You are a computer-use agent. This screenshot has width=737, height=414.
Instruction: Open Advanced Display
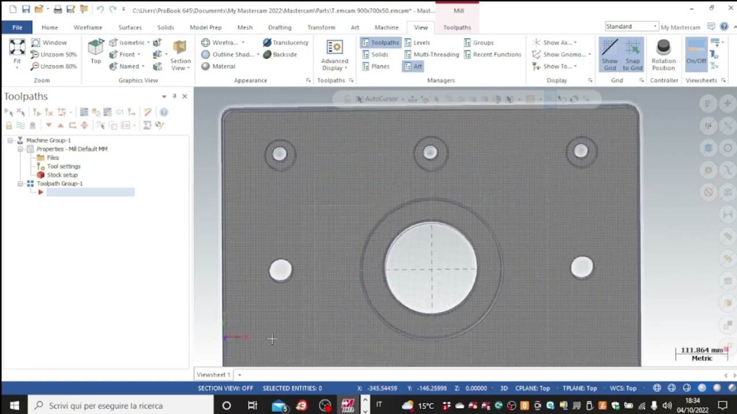coord(335,55)
